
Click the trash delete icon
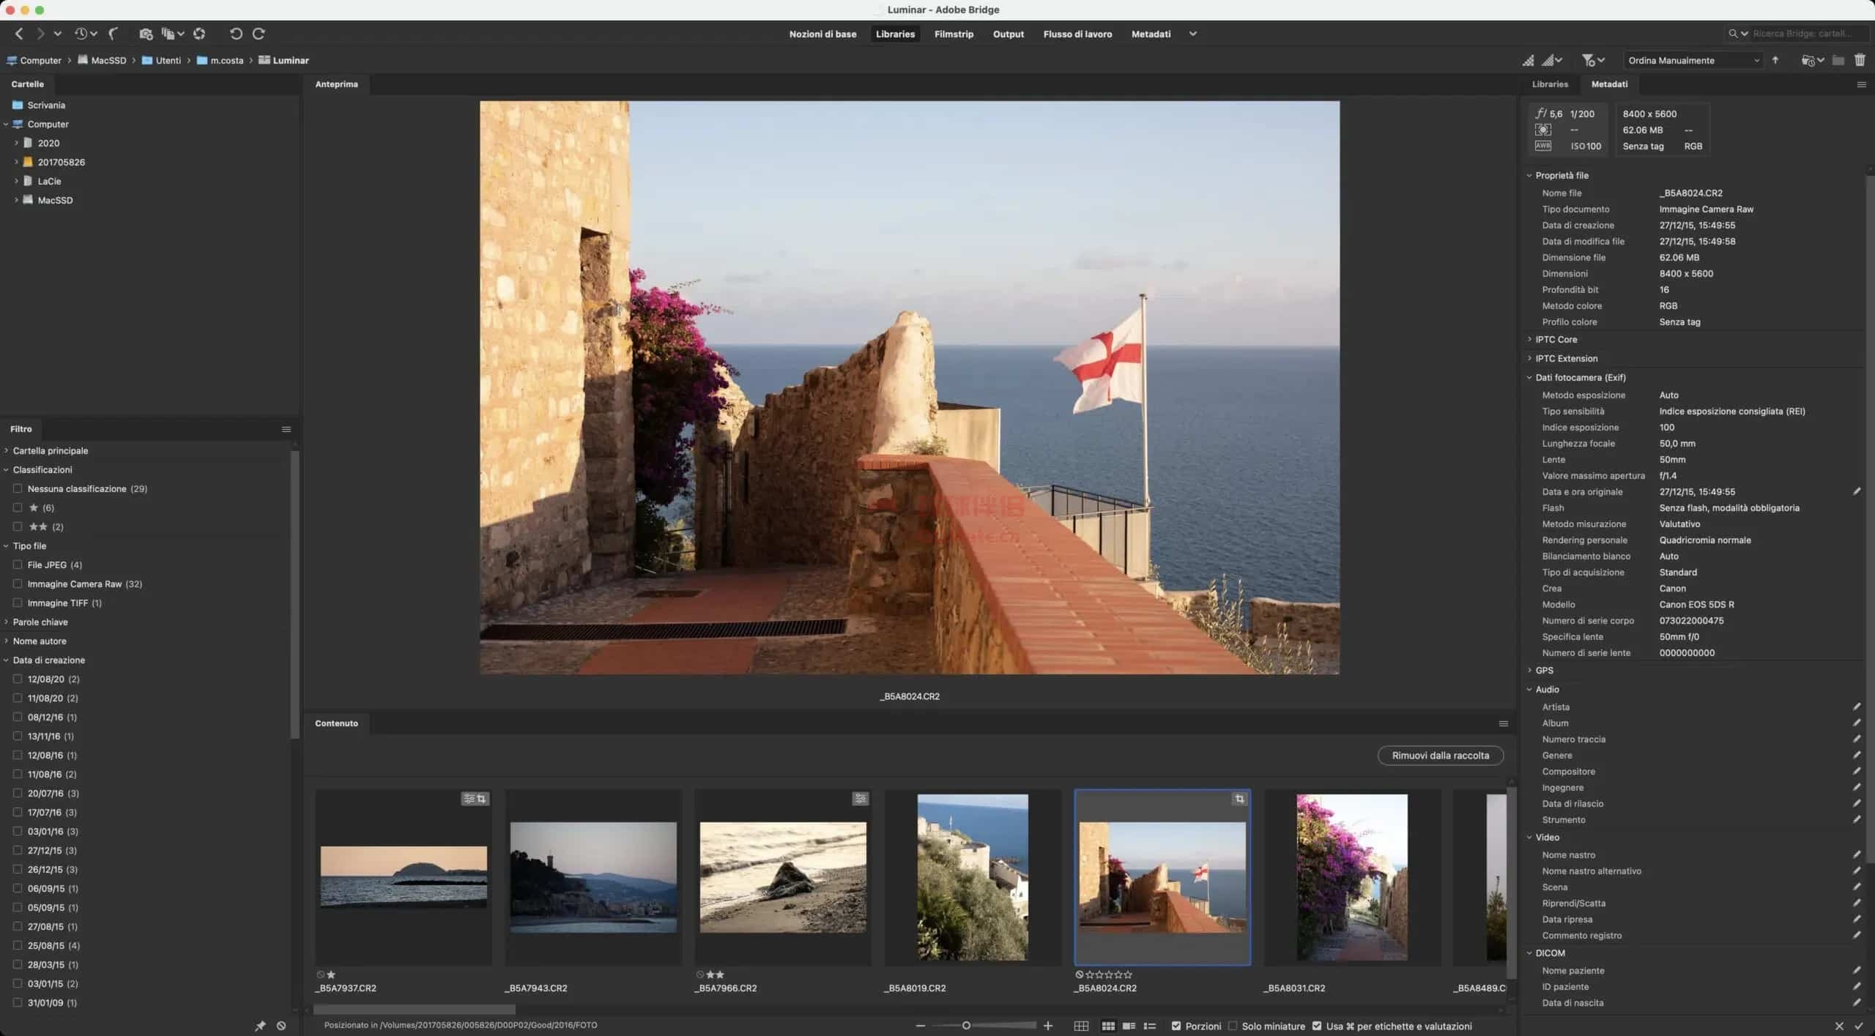pos(1860,60)
